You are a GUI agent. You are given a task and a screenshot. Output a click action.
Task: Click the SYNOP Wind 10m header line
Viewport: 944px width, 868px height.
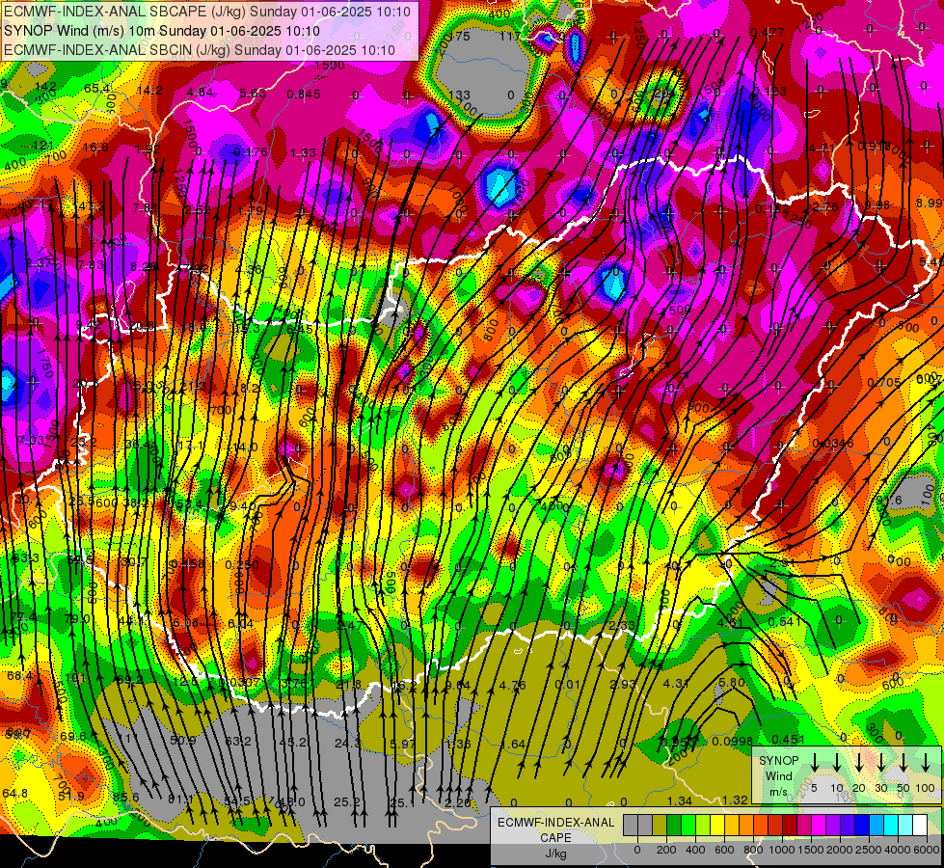point(162,31)
